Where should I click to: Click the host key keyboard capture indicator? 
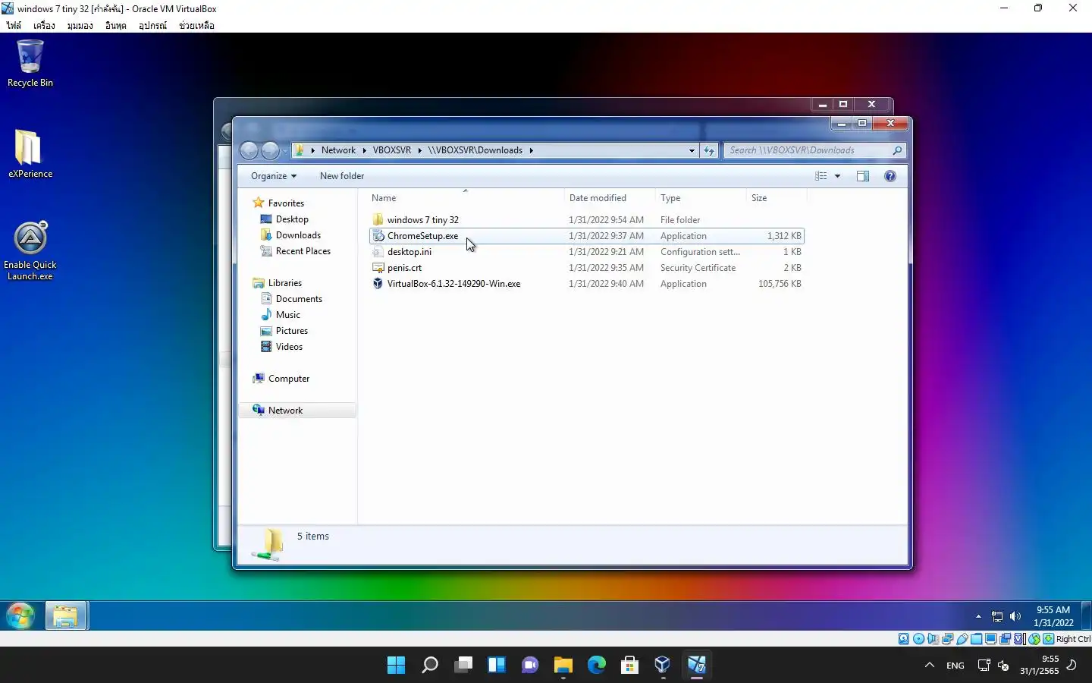coord(1048,639)
